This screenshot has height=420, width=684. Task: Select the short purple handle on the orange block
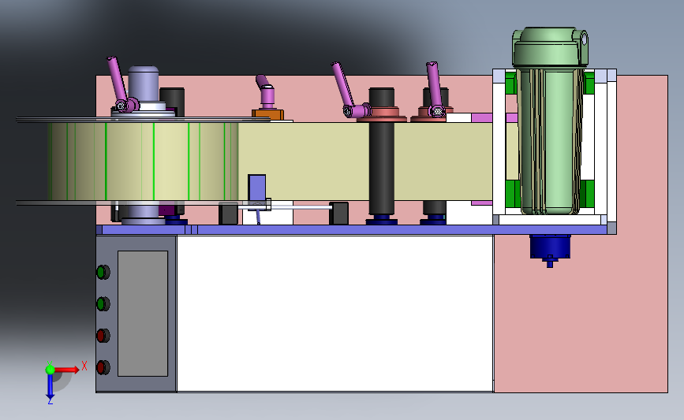(x=266, y=91)
